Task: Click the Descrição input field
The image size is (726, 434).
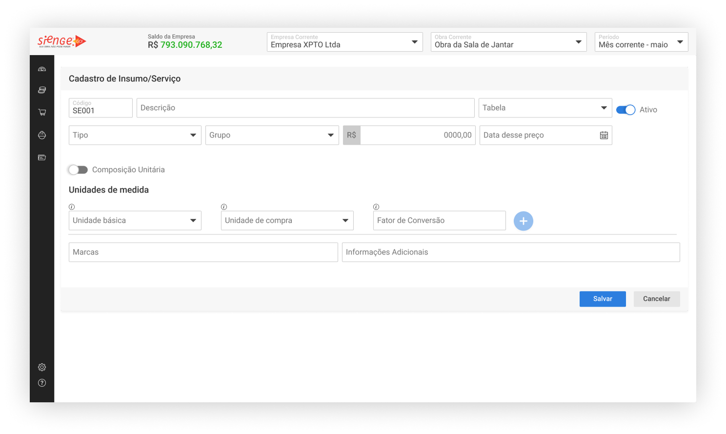Action: pyautogui.click(x=305, y=108)
